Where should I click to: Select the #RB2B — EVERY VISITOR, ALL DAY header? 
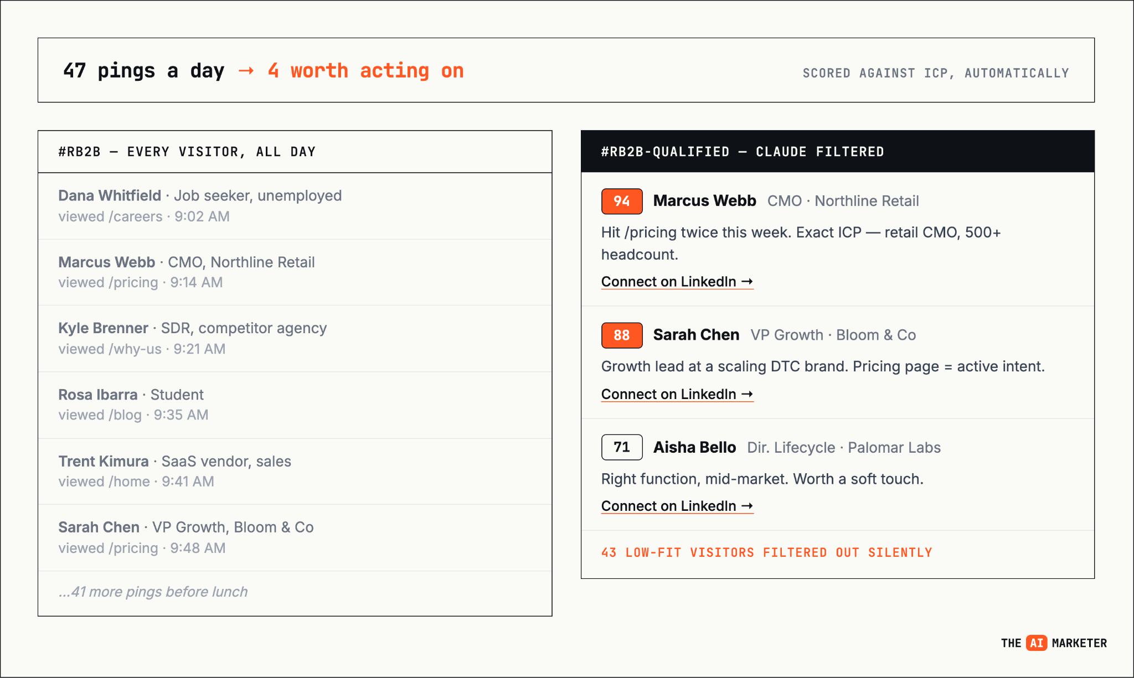[x=295, y=152]
